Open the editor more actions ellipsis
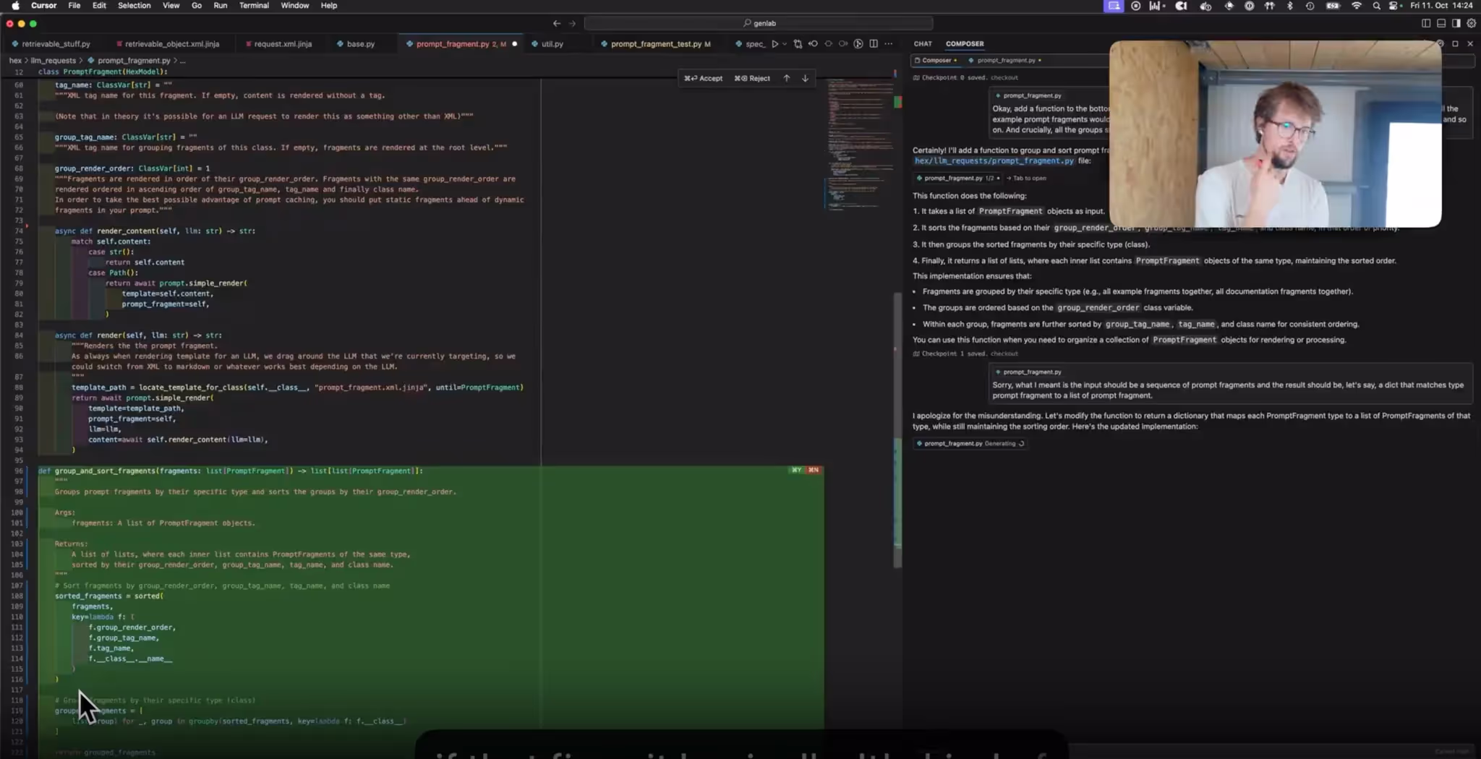Viewport: 1481px width, 759px height. click(889, 44)
